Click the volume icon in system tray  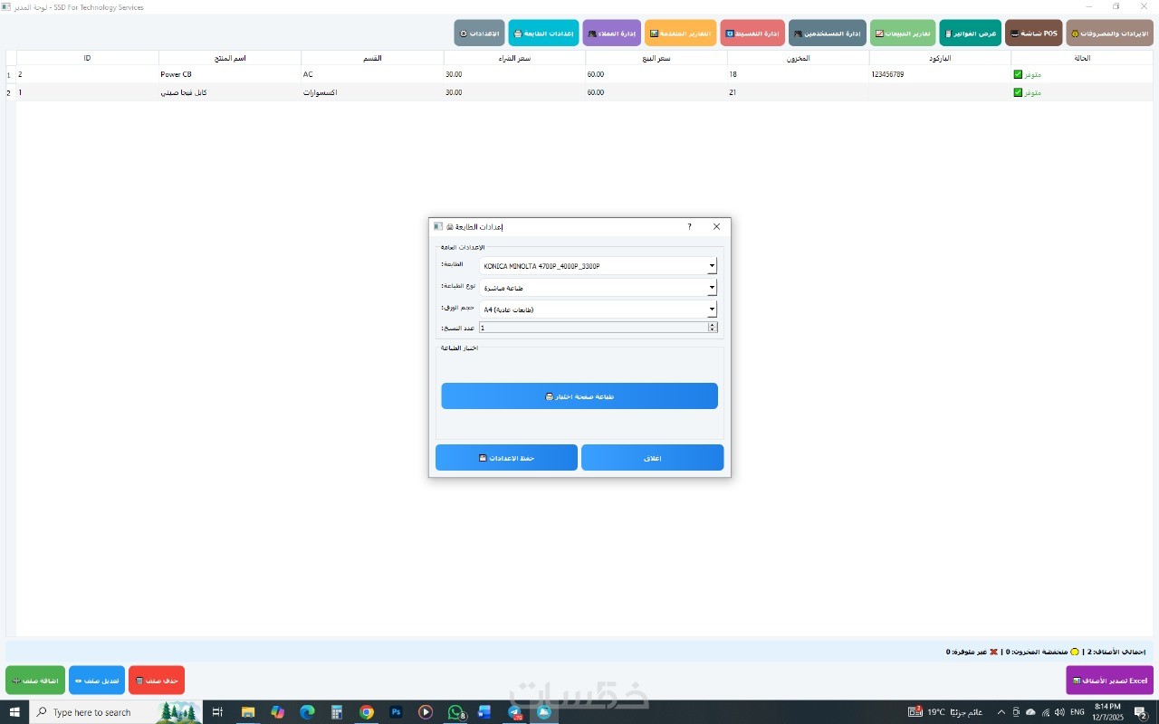[x=1059, y=712]
